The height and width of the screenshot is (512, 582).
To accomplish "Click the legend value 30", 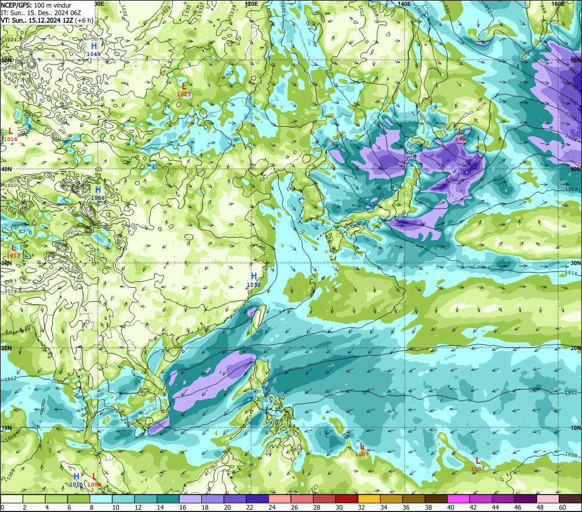I will coord(339,507).
